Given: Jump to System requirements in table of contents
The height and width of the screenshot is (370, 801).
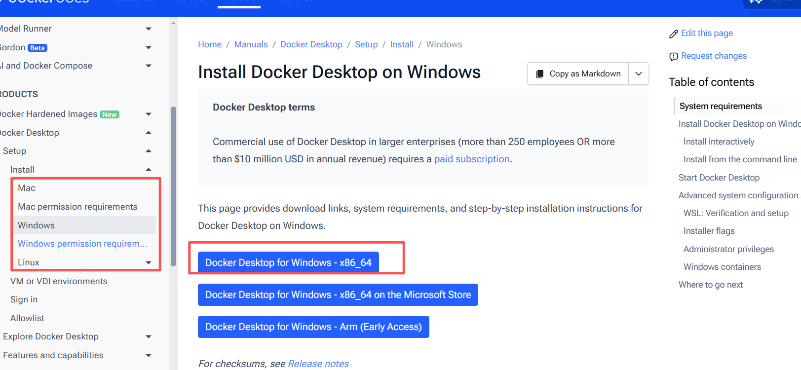Looking at the screenshot, I should click(x=721, y=106).
